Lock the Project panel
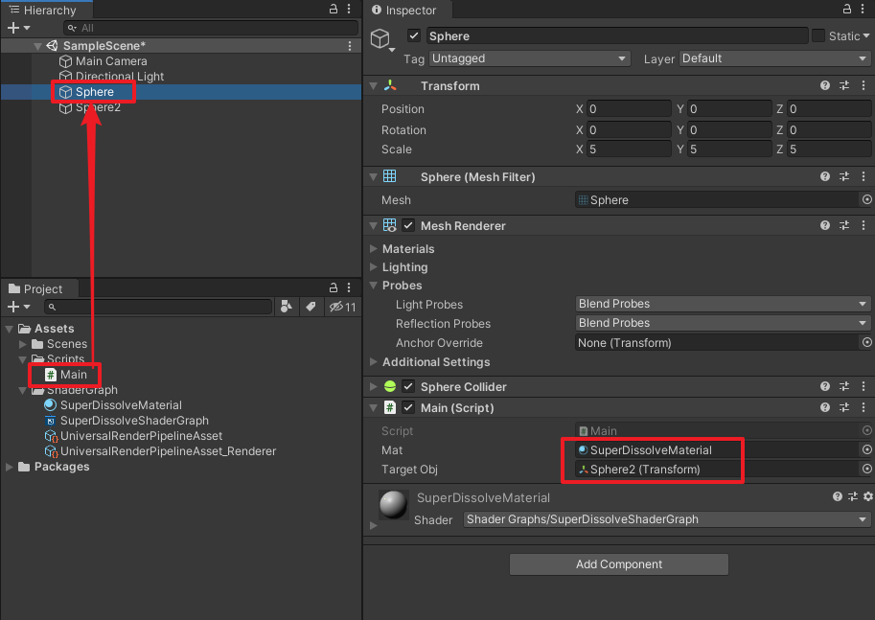 click(x=334, y=287)
